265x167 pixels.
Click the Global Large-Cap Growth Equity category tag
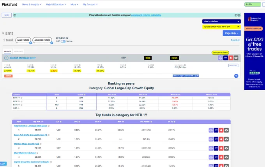click(x=185, y=76)
